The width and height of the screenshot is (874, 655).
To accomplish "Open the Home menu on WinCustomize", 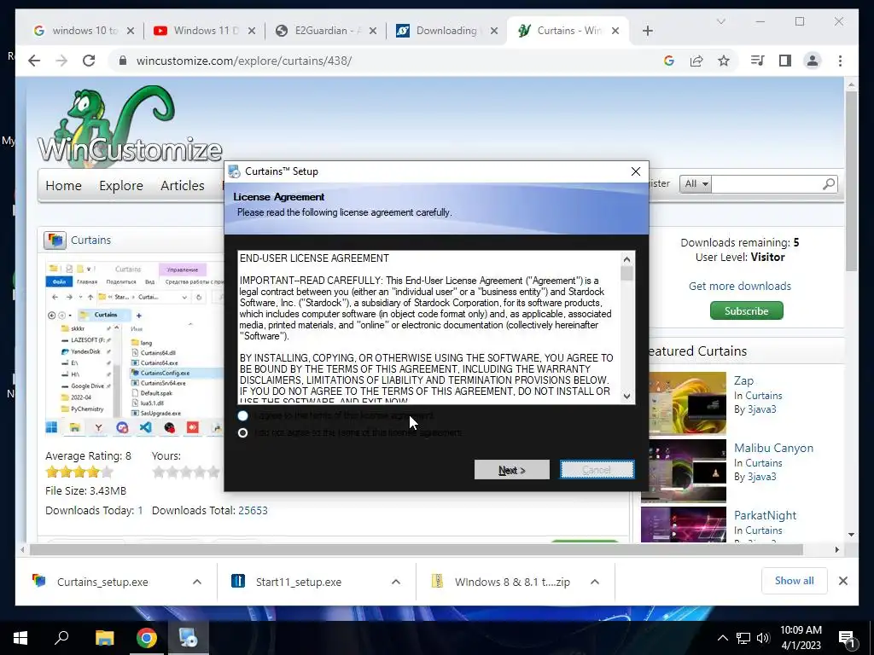I will coord(63,185).
